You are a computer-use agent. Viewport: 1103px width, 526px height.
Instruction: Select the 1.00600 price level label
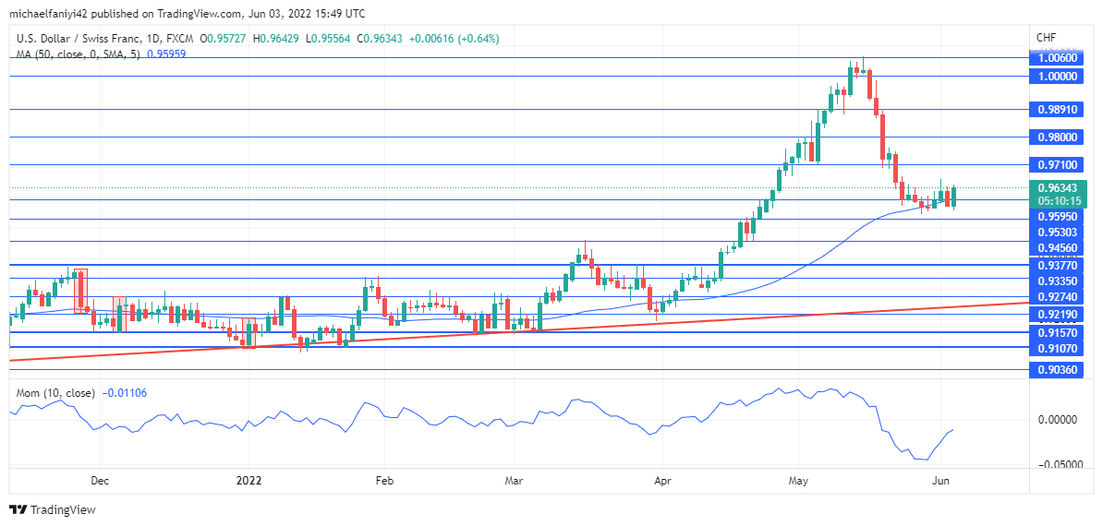point(1059,57)
